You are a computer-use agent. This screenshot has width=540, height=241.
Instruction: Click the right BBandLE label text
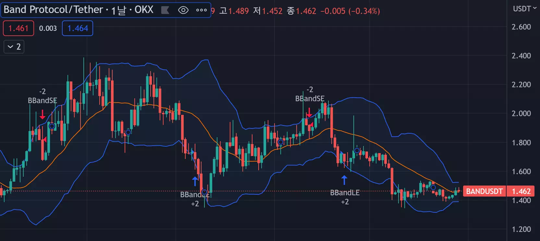tap(345, 193)
